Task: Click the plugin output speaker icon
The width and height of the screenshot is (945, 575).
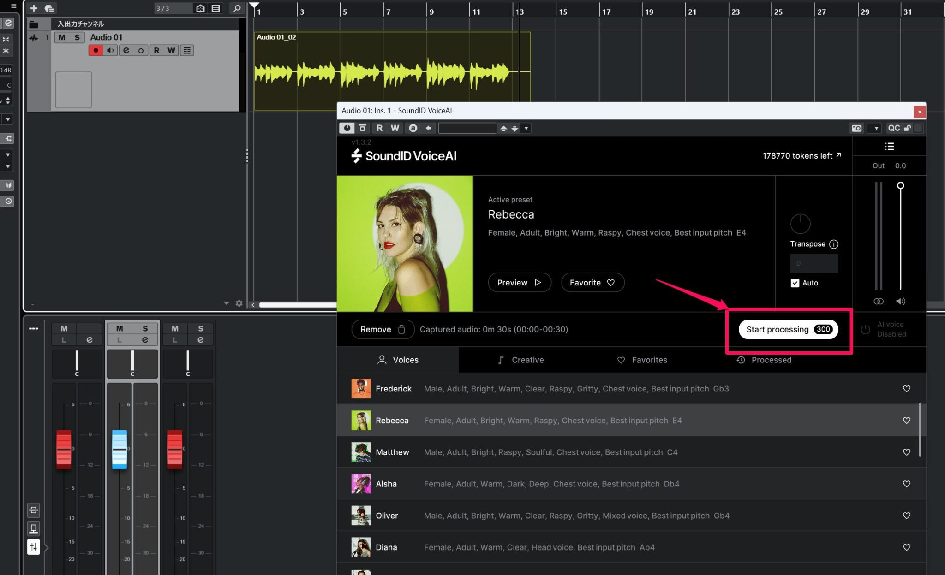Action: tap(900, 301)
